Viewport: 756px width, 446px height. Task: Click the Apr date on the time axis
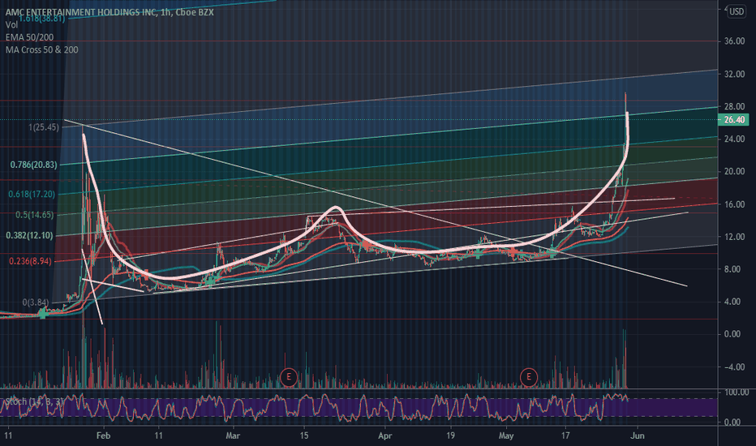(384, 436)
